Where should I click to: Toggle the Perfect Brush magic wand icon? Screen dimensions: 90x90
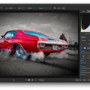tap(50, 8)
